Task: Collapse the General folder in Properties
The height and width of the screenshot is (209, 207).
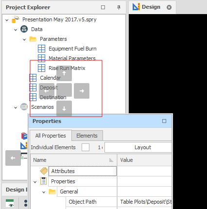Action: pos(44,192)
